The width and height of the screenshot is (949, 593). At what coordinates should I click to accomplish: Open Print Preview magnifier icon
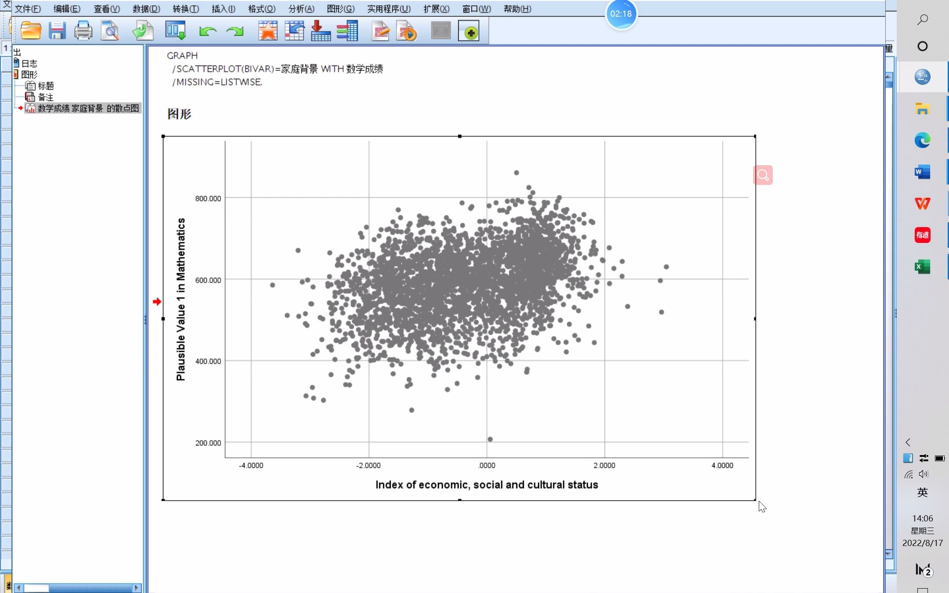tap(110, 31)
